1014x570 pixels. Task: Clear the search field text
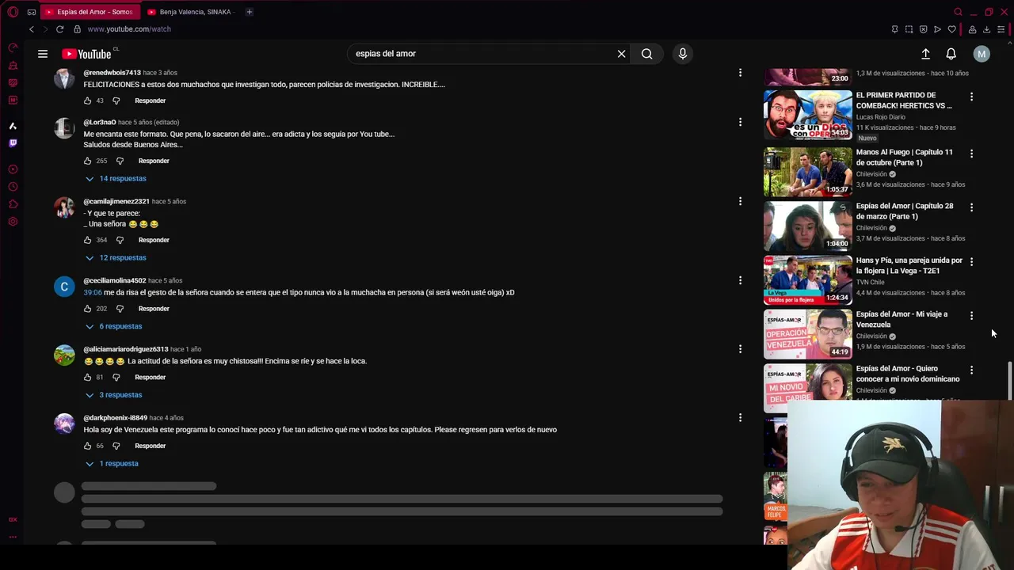pyautogui.click(x=622, y=54)
